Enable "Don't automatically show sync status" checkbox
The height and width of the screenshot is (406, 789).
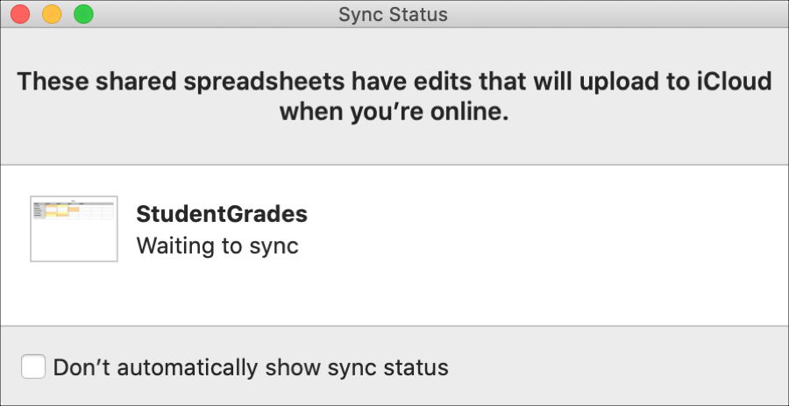click(33, 367)
